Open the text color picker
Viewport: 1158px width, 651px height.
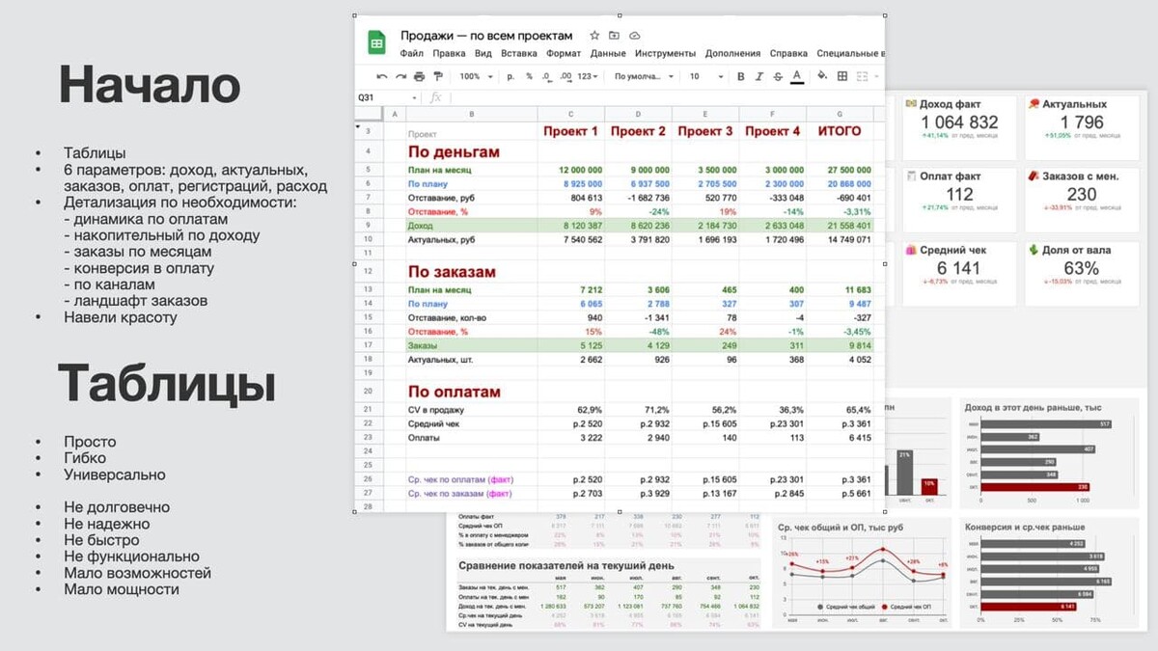797,76
